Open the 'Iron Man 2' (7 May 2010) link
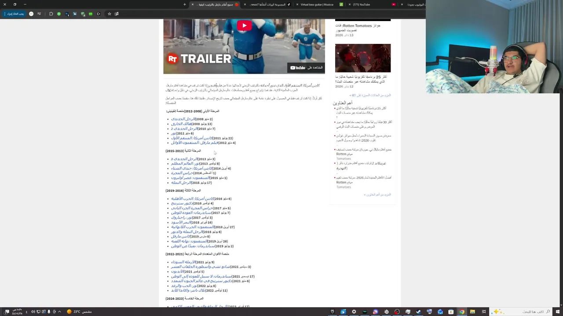Screen dimensions: 563x316 184,129
